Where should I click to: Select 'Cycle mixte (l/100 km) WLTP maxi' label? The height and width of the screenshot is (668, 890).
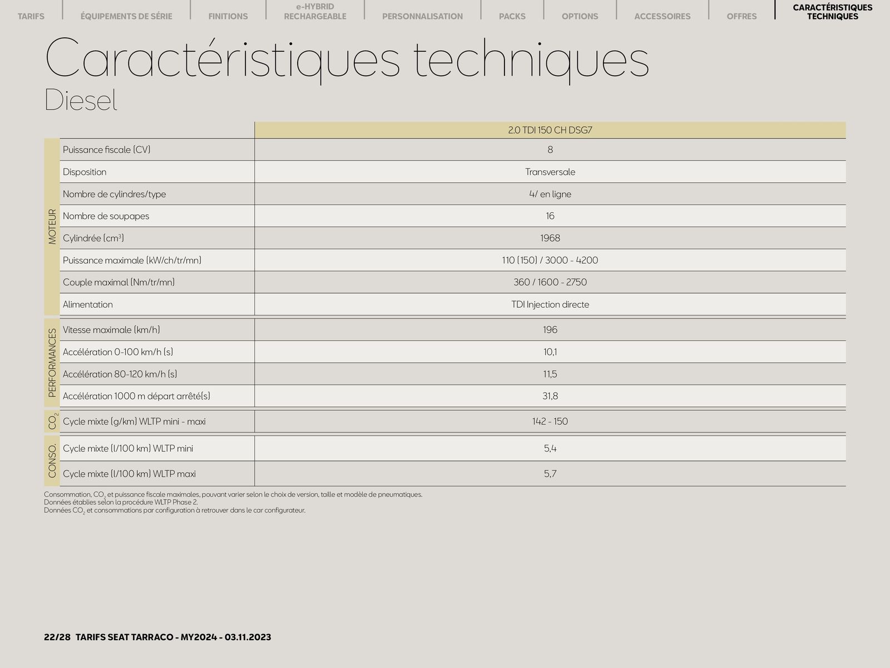pos(129,474)
